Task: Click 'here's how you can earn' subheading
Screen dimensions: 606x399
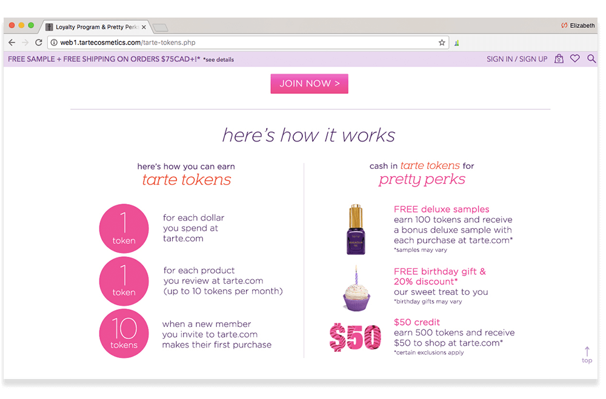Action: tap(186, 167)
